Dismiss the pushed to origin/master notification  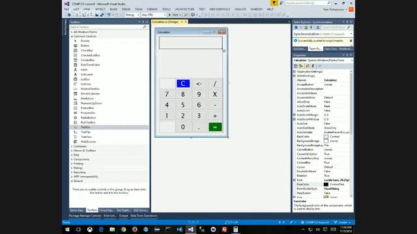click(x=351, y=41)
